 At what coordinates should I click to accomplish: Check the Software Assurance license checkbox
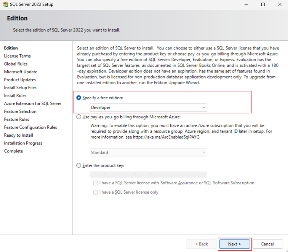click(x=95, y=183)
